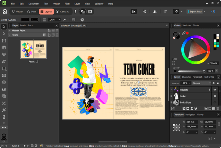Choose the Place Image tool
Image resolution: width=221 pixels, height=148 pixels.
[x=4, y=89]
